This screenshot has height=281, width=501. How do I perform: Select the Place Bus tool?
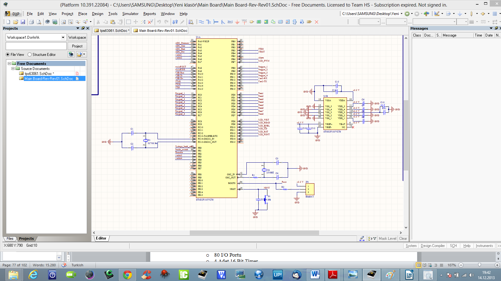click(x=209, y=22)
